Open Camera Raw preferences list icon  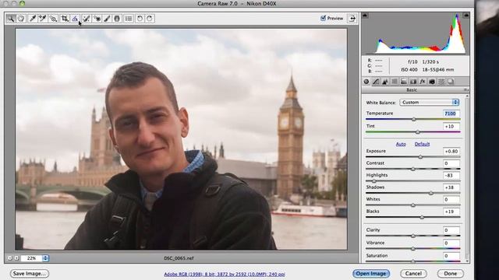[129, 19]
